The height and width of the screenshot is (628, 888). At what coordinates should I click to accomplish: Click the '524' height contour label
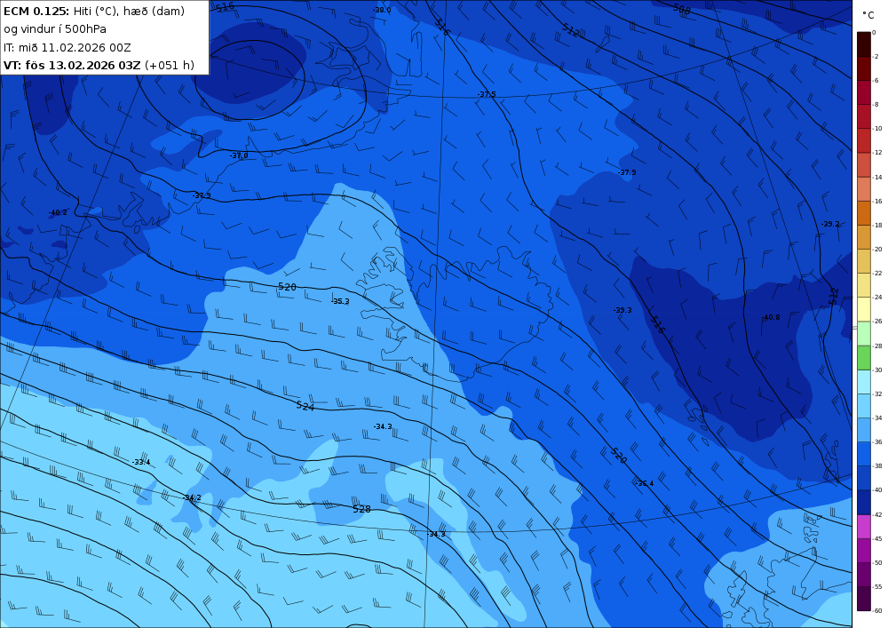point(305,405)
